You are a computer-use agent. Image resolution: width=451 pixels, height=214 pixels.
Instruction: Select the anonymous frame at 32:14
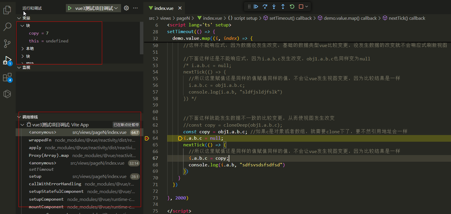[x=80, y=163]
